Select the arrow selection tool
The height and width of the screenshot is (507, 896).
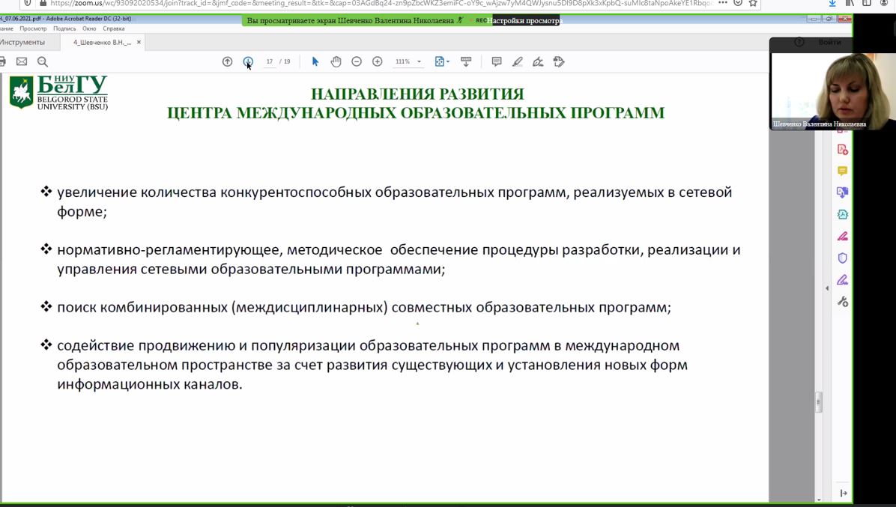pyautogui.click(x=315, y=61)
